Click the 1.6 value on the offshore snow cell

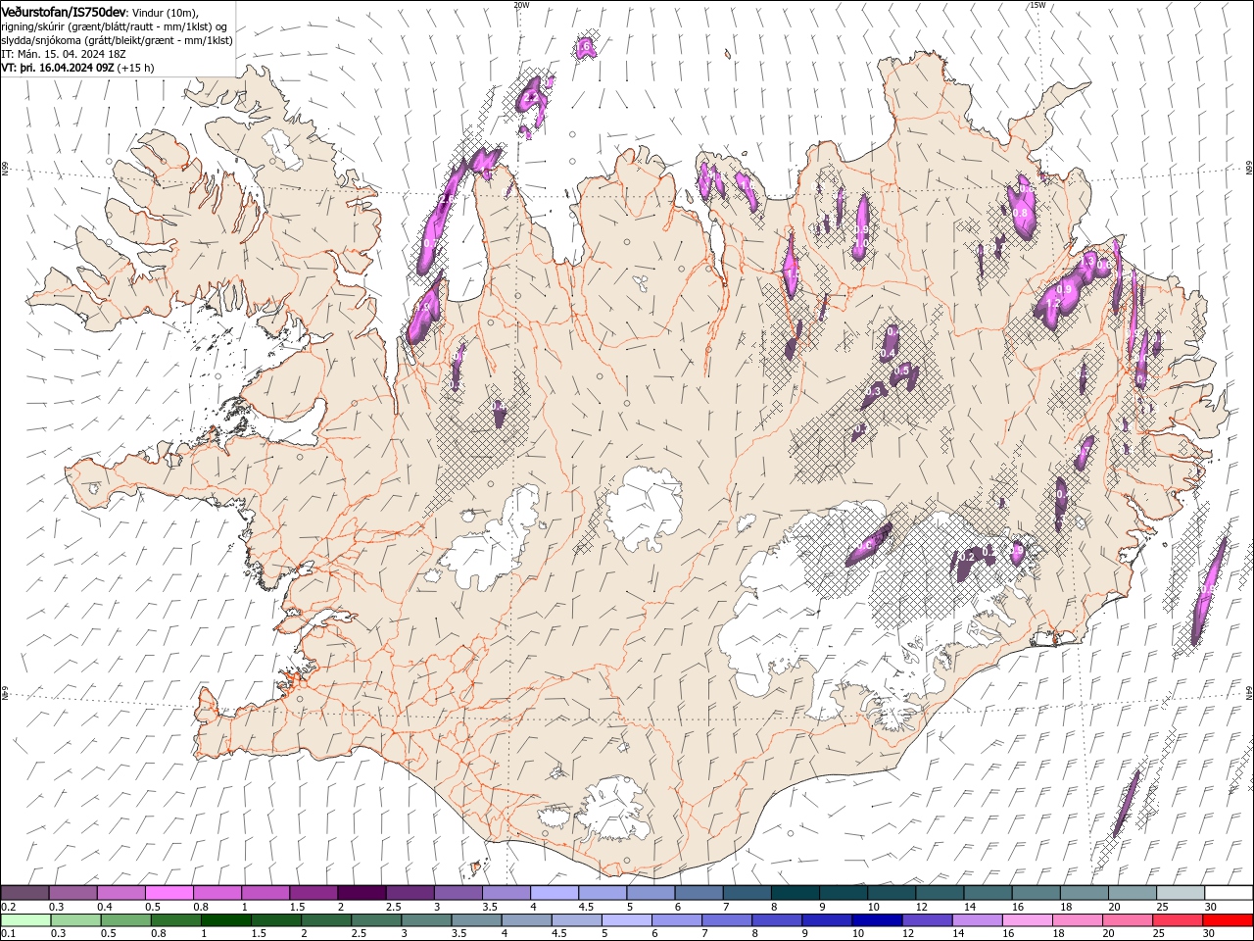click(x=585, y=46)
